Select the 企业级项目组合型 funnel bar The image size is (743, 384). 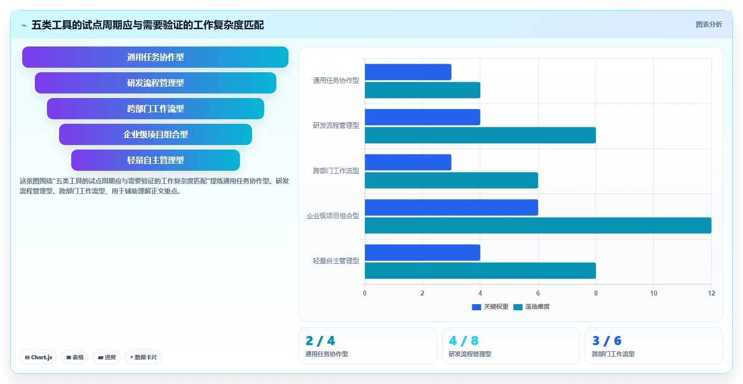click(x=155, y=134)
